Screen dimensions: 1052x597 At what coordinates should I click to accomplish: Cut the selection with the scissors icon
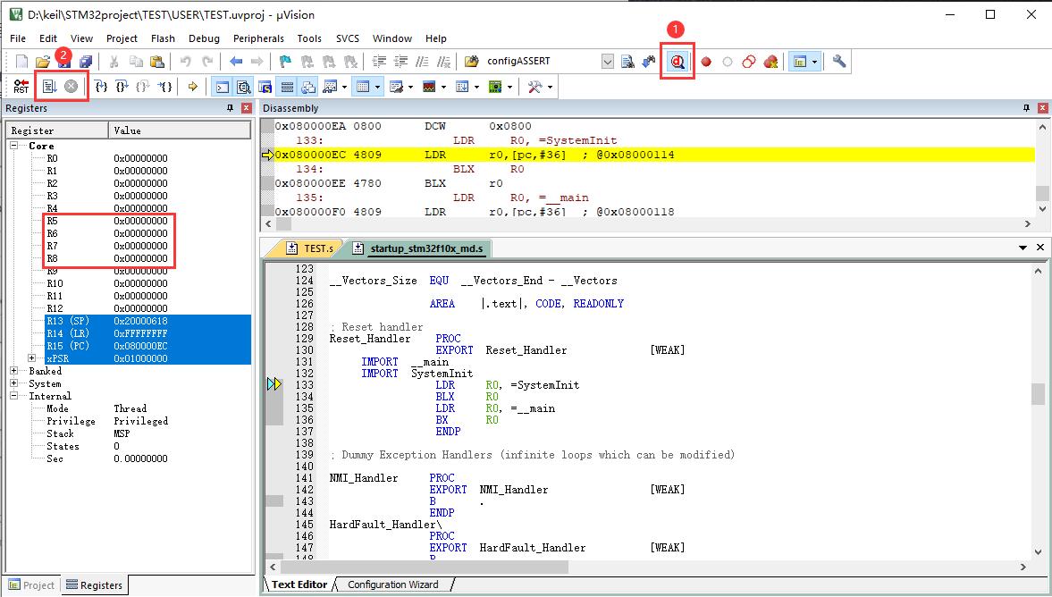[x=114, y=62]
